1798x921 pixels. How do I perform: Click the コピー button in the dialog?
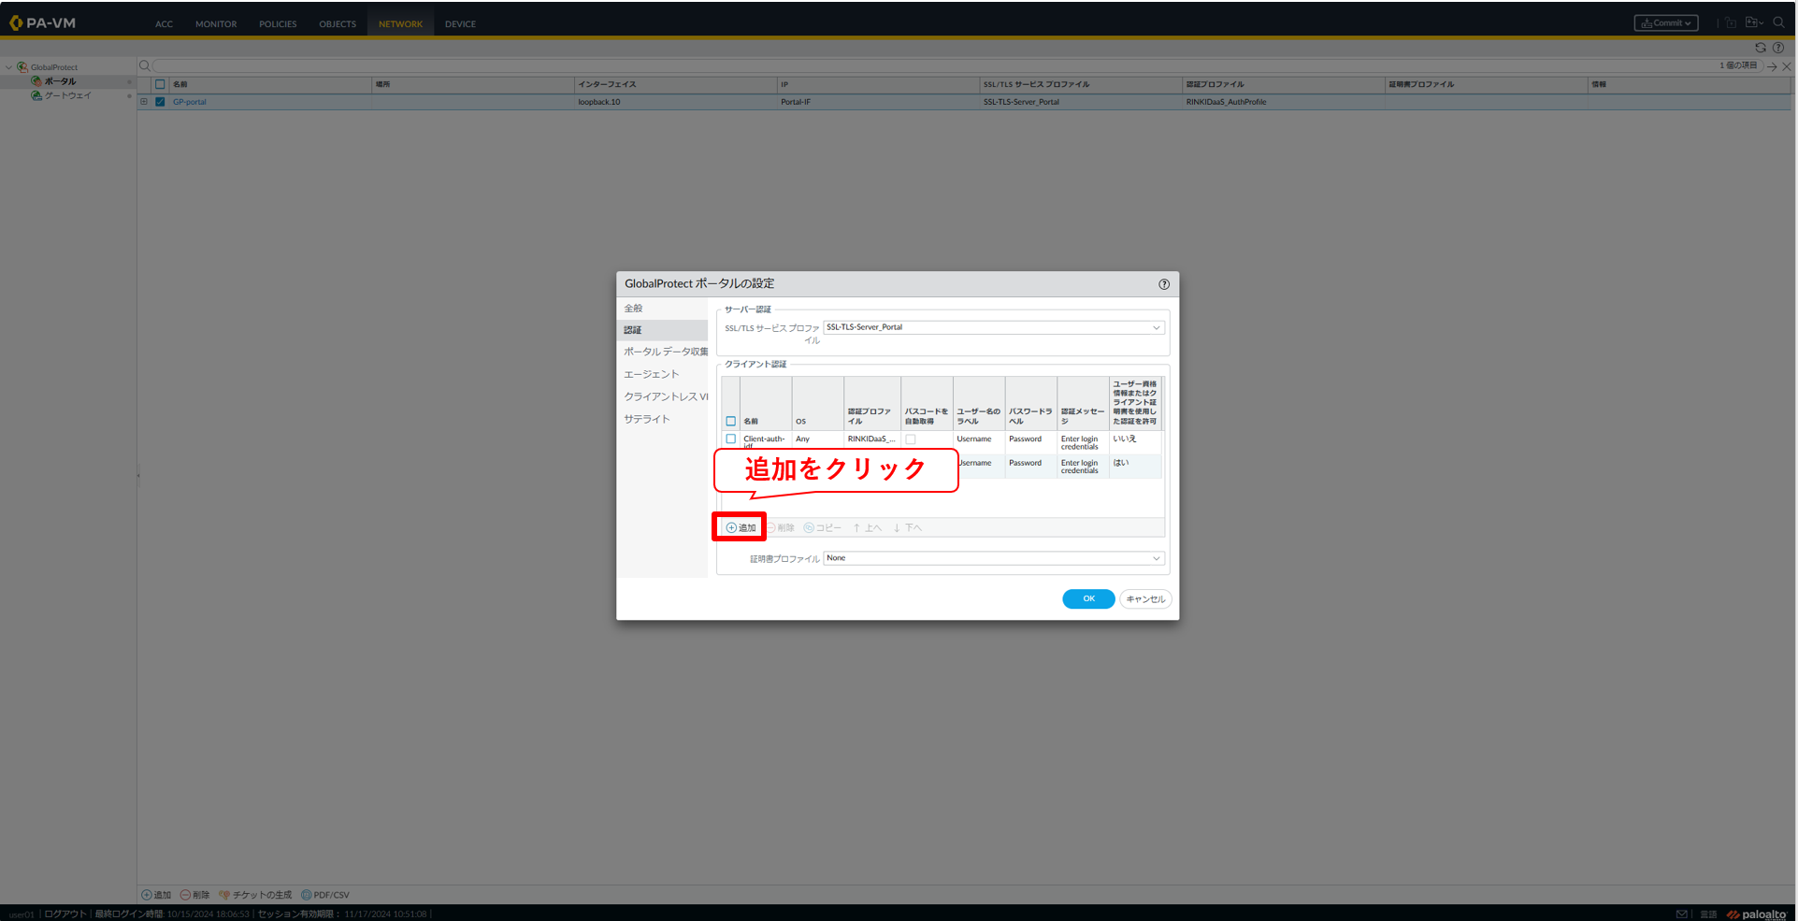click(x=823, y=528)
